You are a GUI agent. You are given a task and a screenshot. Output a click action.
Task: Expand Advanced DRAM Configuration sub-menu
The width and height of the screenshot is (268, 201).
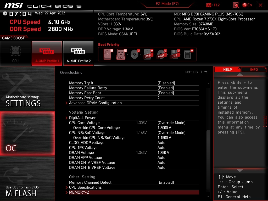click(95, 103)
